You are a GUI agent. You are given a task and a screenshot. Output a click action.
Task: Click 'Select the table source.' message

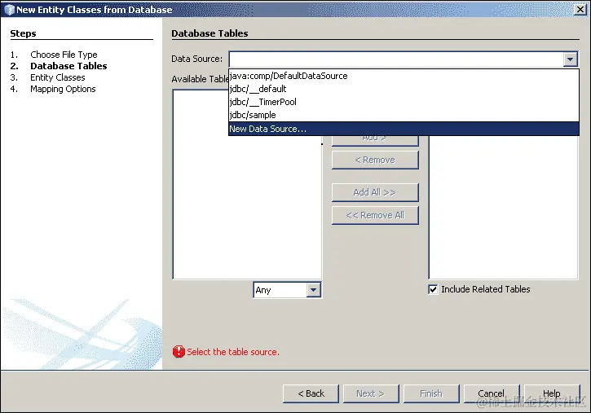coord(233,352)
